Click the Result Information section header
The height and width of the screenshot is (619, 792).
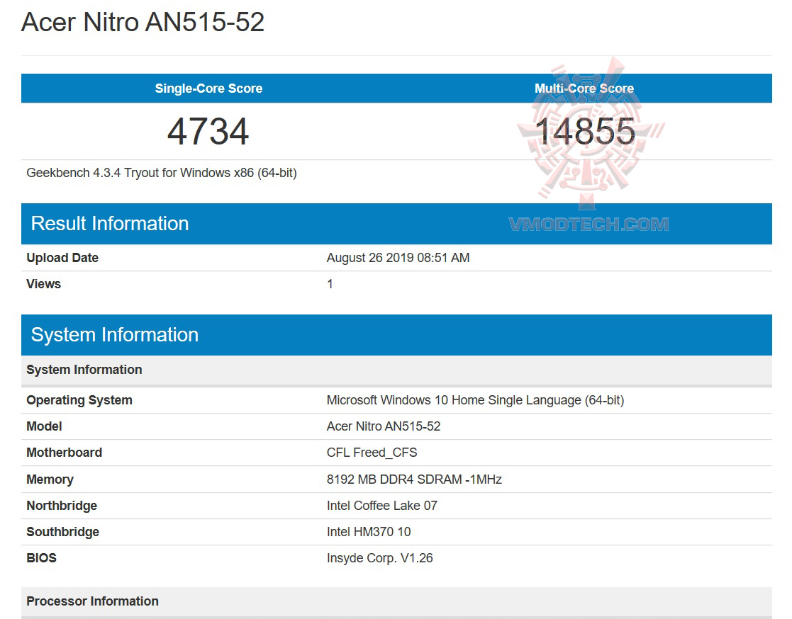click(x=396, y=224)
